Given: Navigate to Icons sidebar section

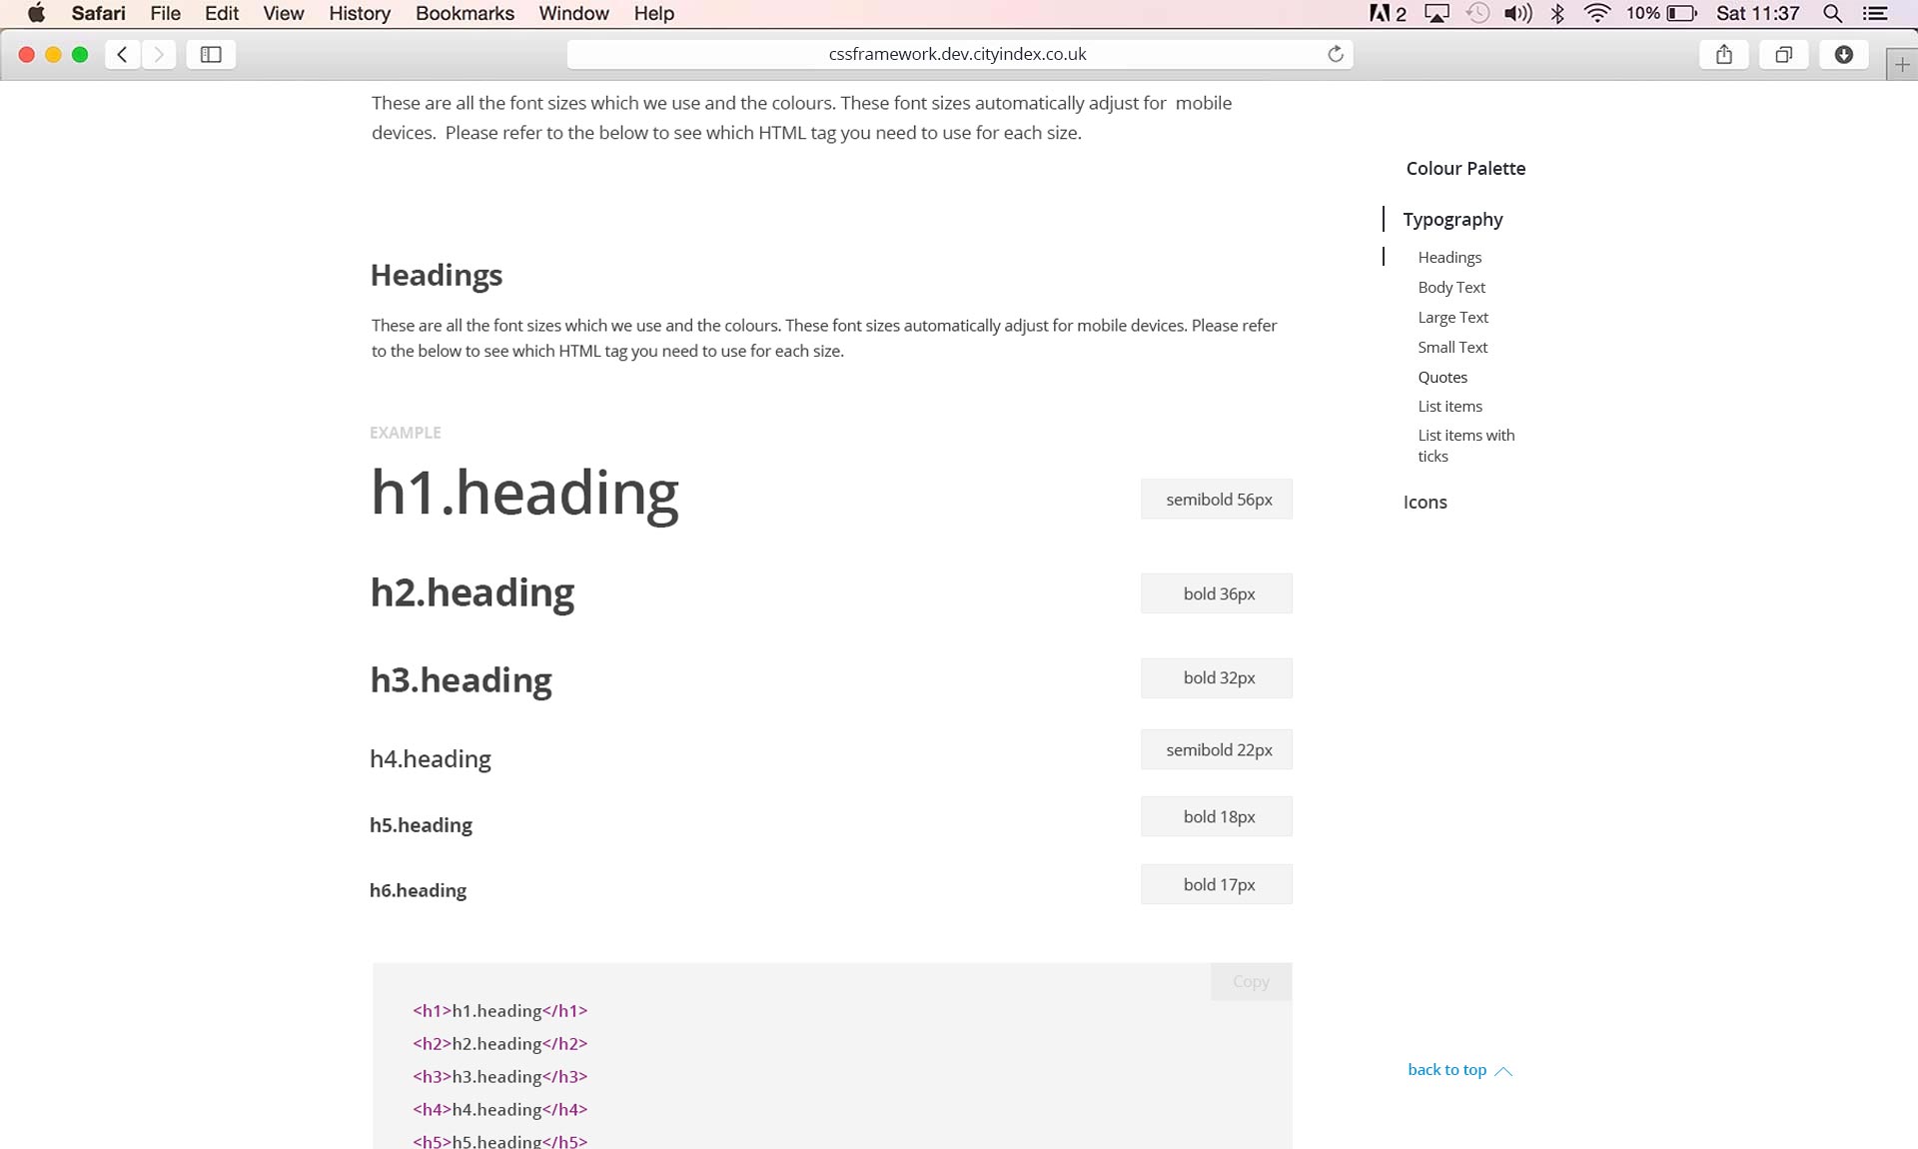Looking at the screenshot, I should (1425, 502).
